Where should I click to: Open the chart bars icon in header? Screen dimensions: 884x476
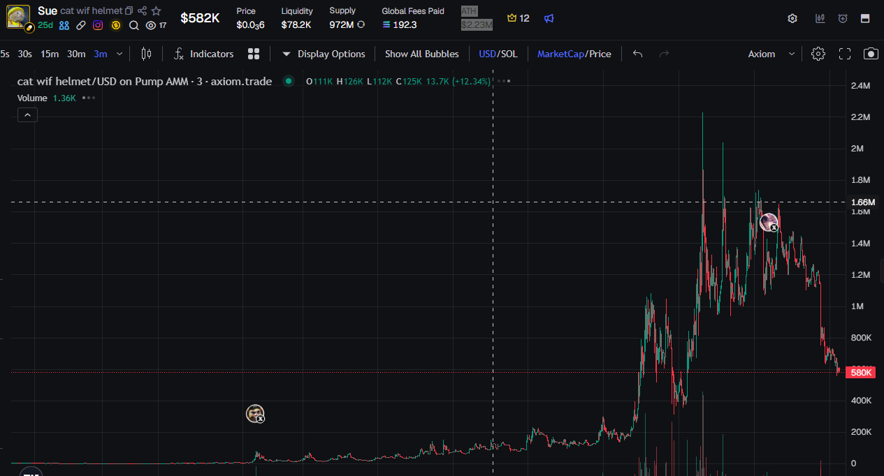(x=820, y=19)
